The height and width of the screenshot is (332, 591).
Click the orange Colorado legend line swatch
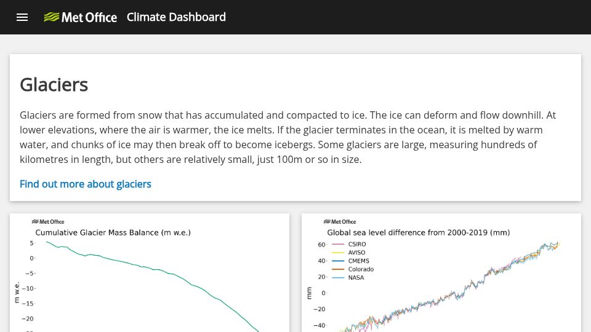(338, 269)
